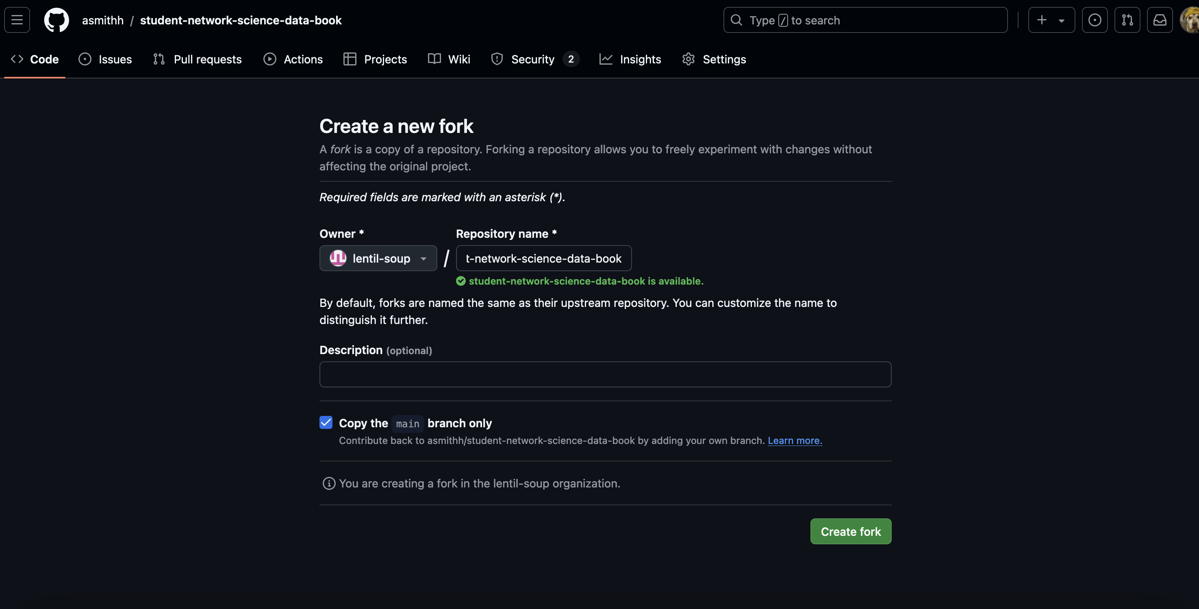The height and width of the screenshot is (609, 1199).
Task: Focus the Type / to search box
Action: 865,20
